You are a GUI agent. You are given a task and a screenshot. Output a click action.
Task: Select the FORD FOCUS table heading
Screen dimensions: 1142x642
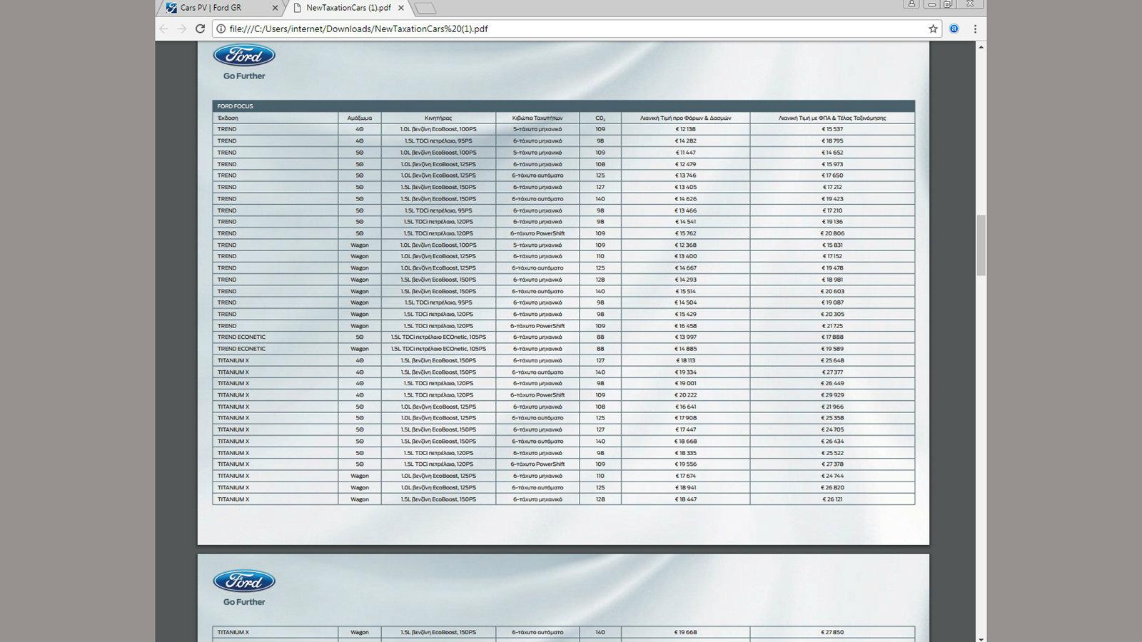coord(236,106)
